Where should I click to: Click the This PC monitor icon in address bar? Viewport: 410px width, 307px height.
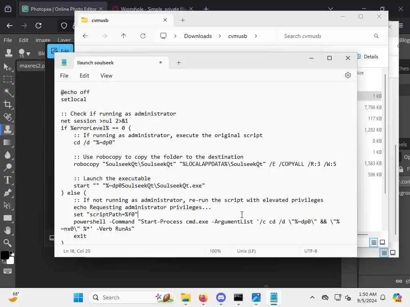[x=163, y=36]
